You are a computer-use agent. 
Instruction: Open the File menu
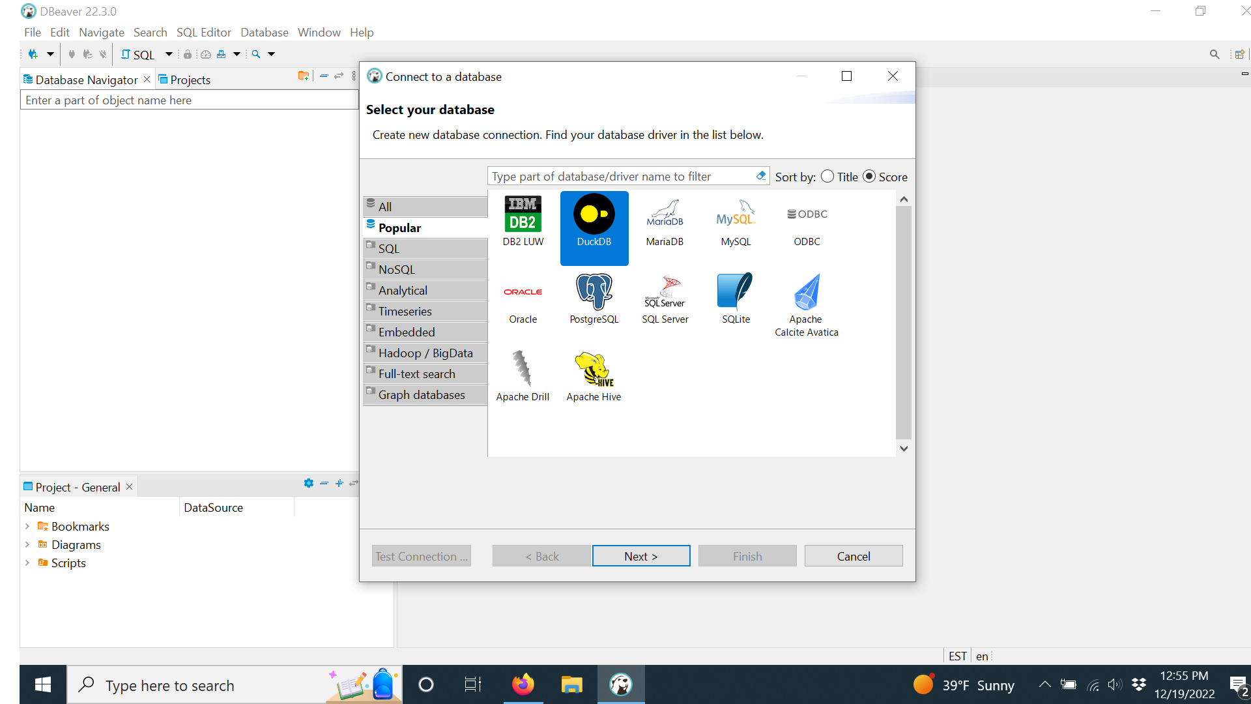click(33, 32)
